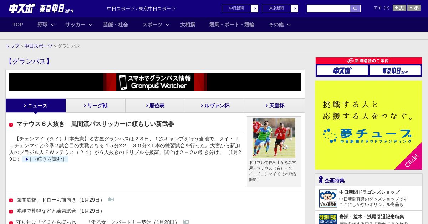Viewport: 428px width, 224px height.
Task: Open 風間監督、ドローも前向き article link
Action: point(60,200)
